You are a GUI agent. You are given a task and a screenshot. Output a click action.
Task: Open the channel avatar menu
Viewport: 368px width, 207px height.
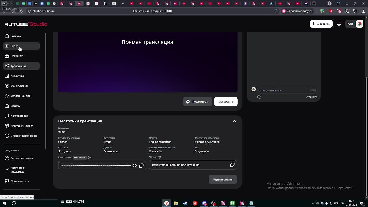point(360,24)
